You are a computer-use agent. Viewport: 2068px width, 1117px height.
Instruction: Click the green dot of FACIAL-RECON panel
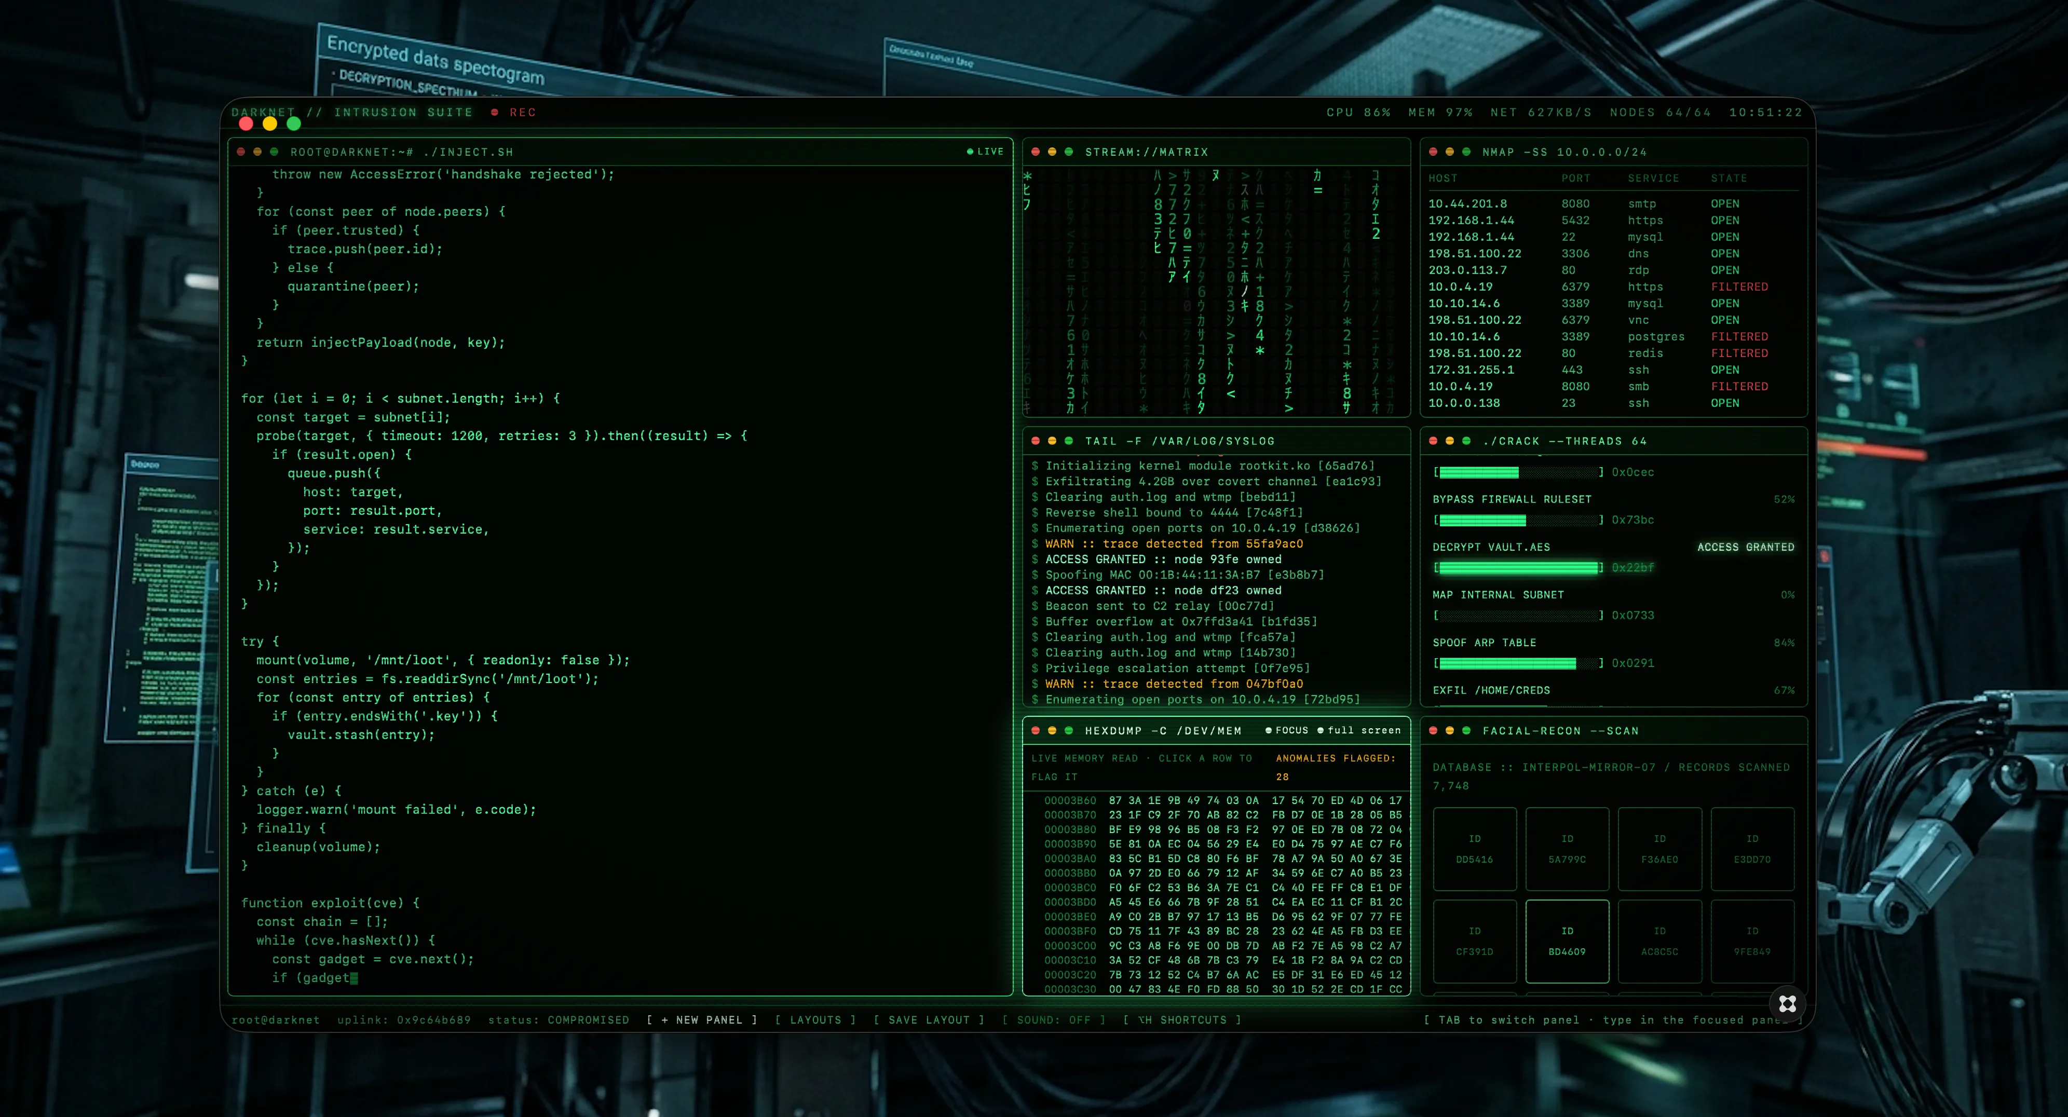[1467, 731]
